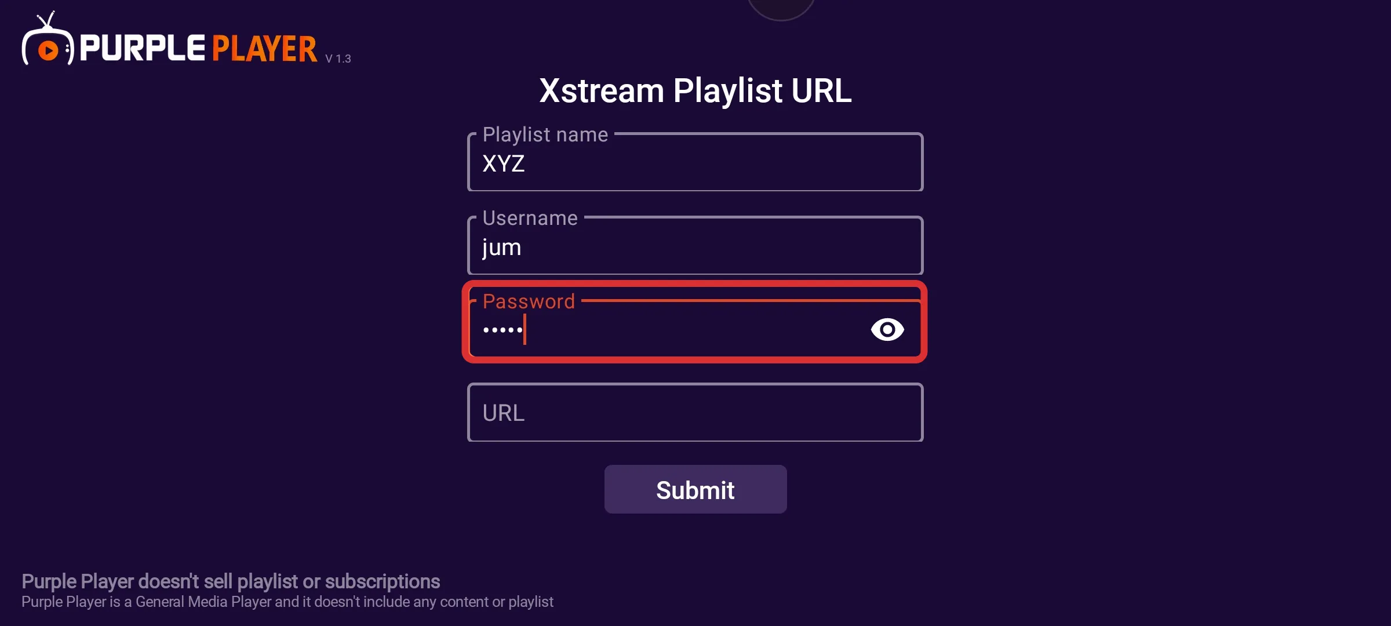Click the dark circle at top center
Viewport: 1391px width, 626px height.
coord(781,7)
